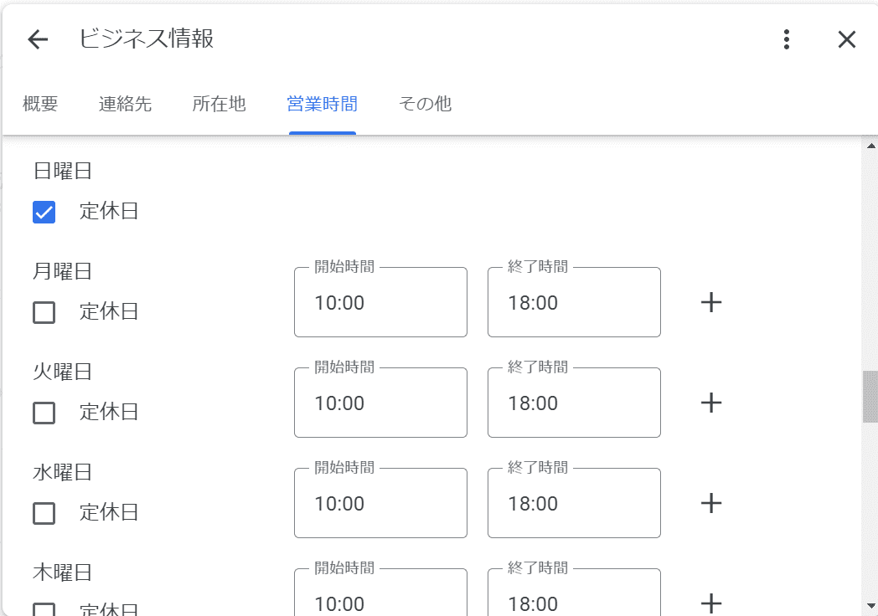Open 水曜日 終了時間 time field
This screenshot has height=616, width=878.
[x=574, y=503]
